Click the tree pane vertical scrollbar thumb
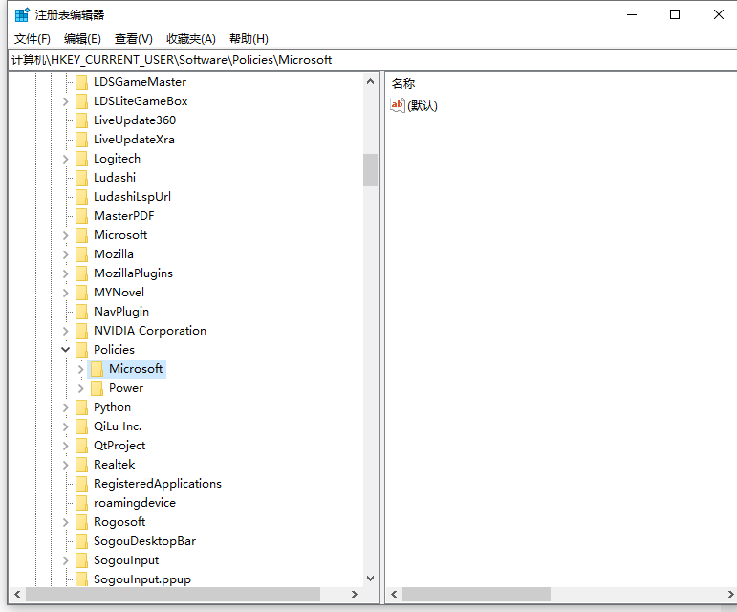This screenshot has width=737, height=612. pyautogui.click(x=370, y=170)
